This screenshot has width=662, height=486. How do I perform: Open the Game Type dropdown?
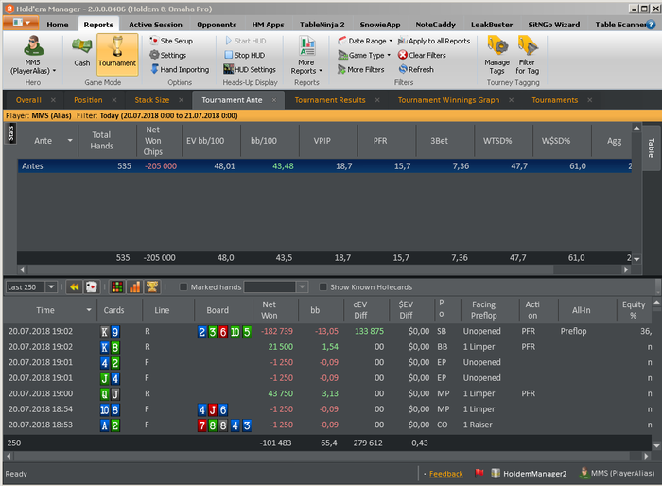[364, 56]
